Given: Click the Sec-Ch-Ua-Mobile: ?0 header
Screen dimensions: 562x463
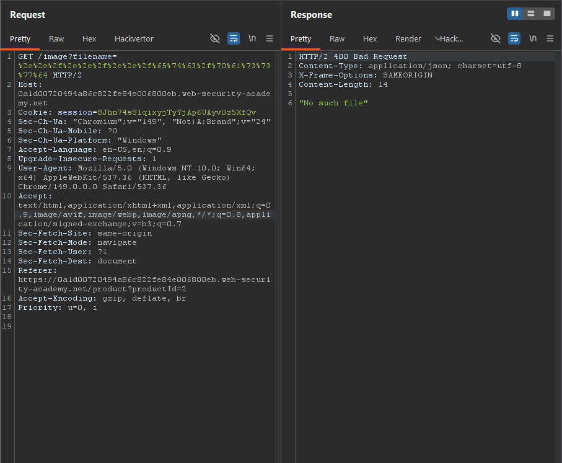Looking at the screenshot, I should (68, 131).
